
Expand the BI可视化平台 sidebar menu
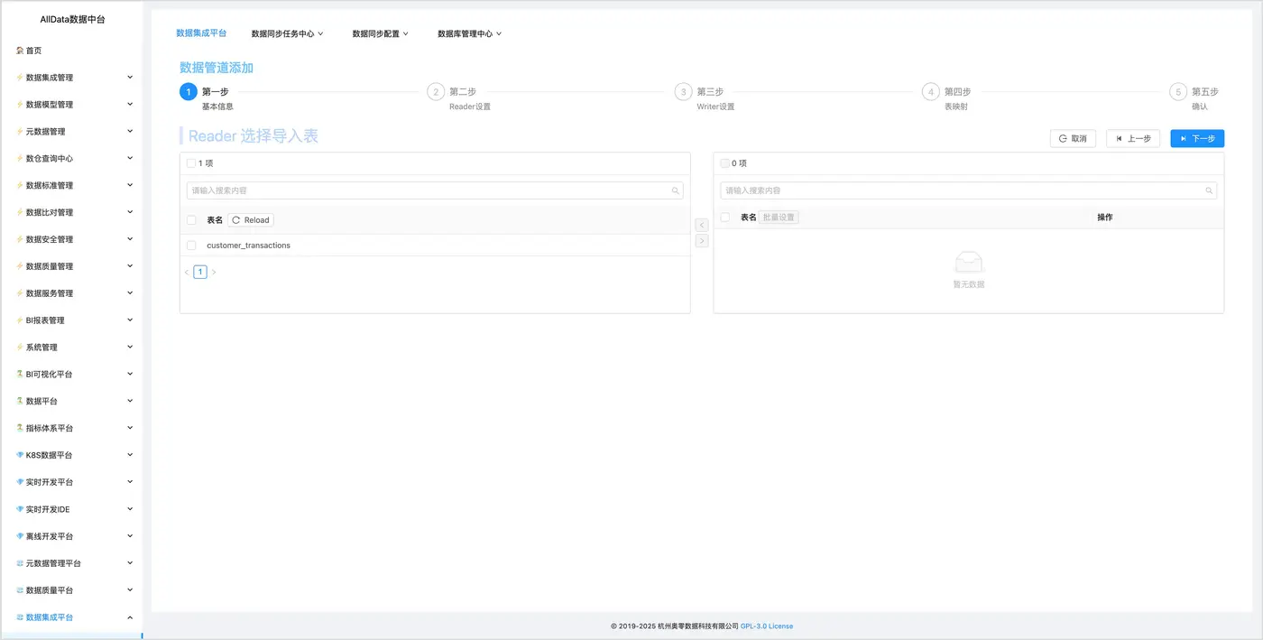tap(130, 374)
